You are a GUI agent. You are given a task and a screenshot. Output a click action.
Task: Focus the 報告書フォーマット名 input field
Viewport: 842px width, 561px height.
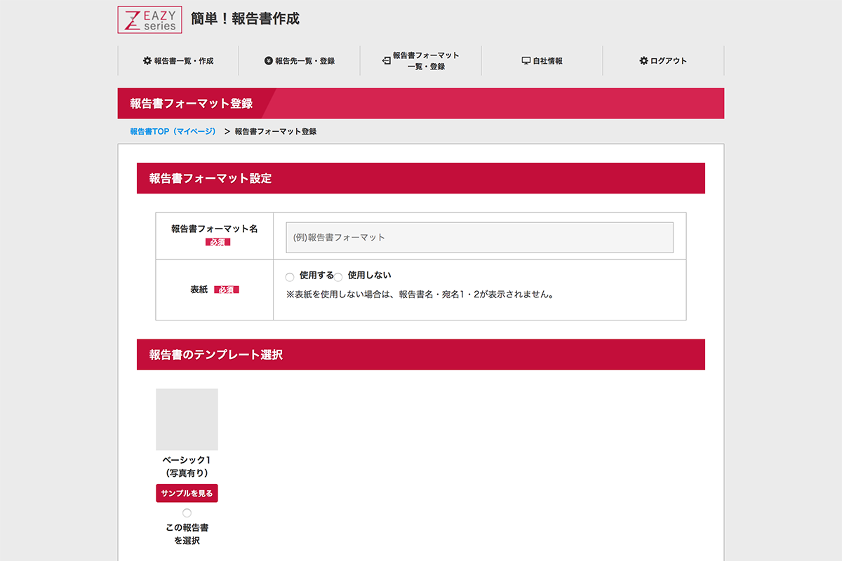tap(479, 238)
